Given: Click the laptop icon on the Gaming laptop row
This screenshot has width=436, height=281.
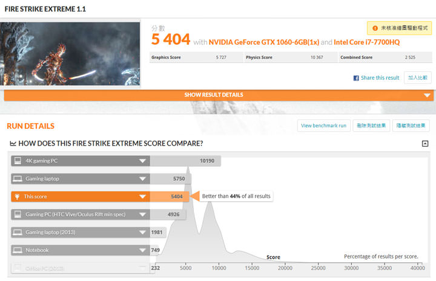Looking at the screenshot, I should tap(18, 179).
